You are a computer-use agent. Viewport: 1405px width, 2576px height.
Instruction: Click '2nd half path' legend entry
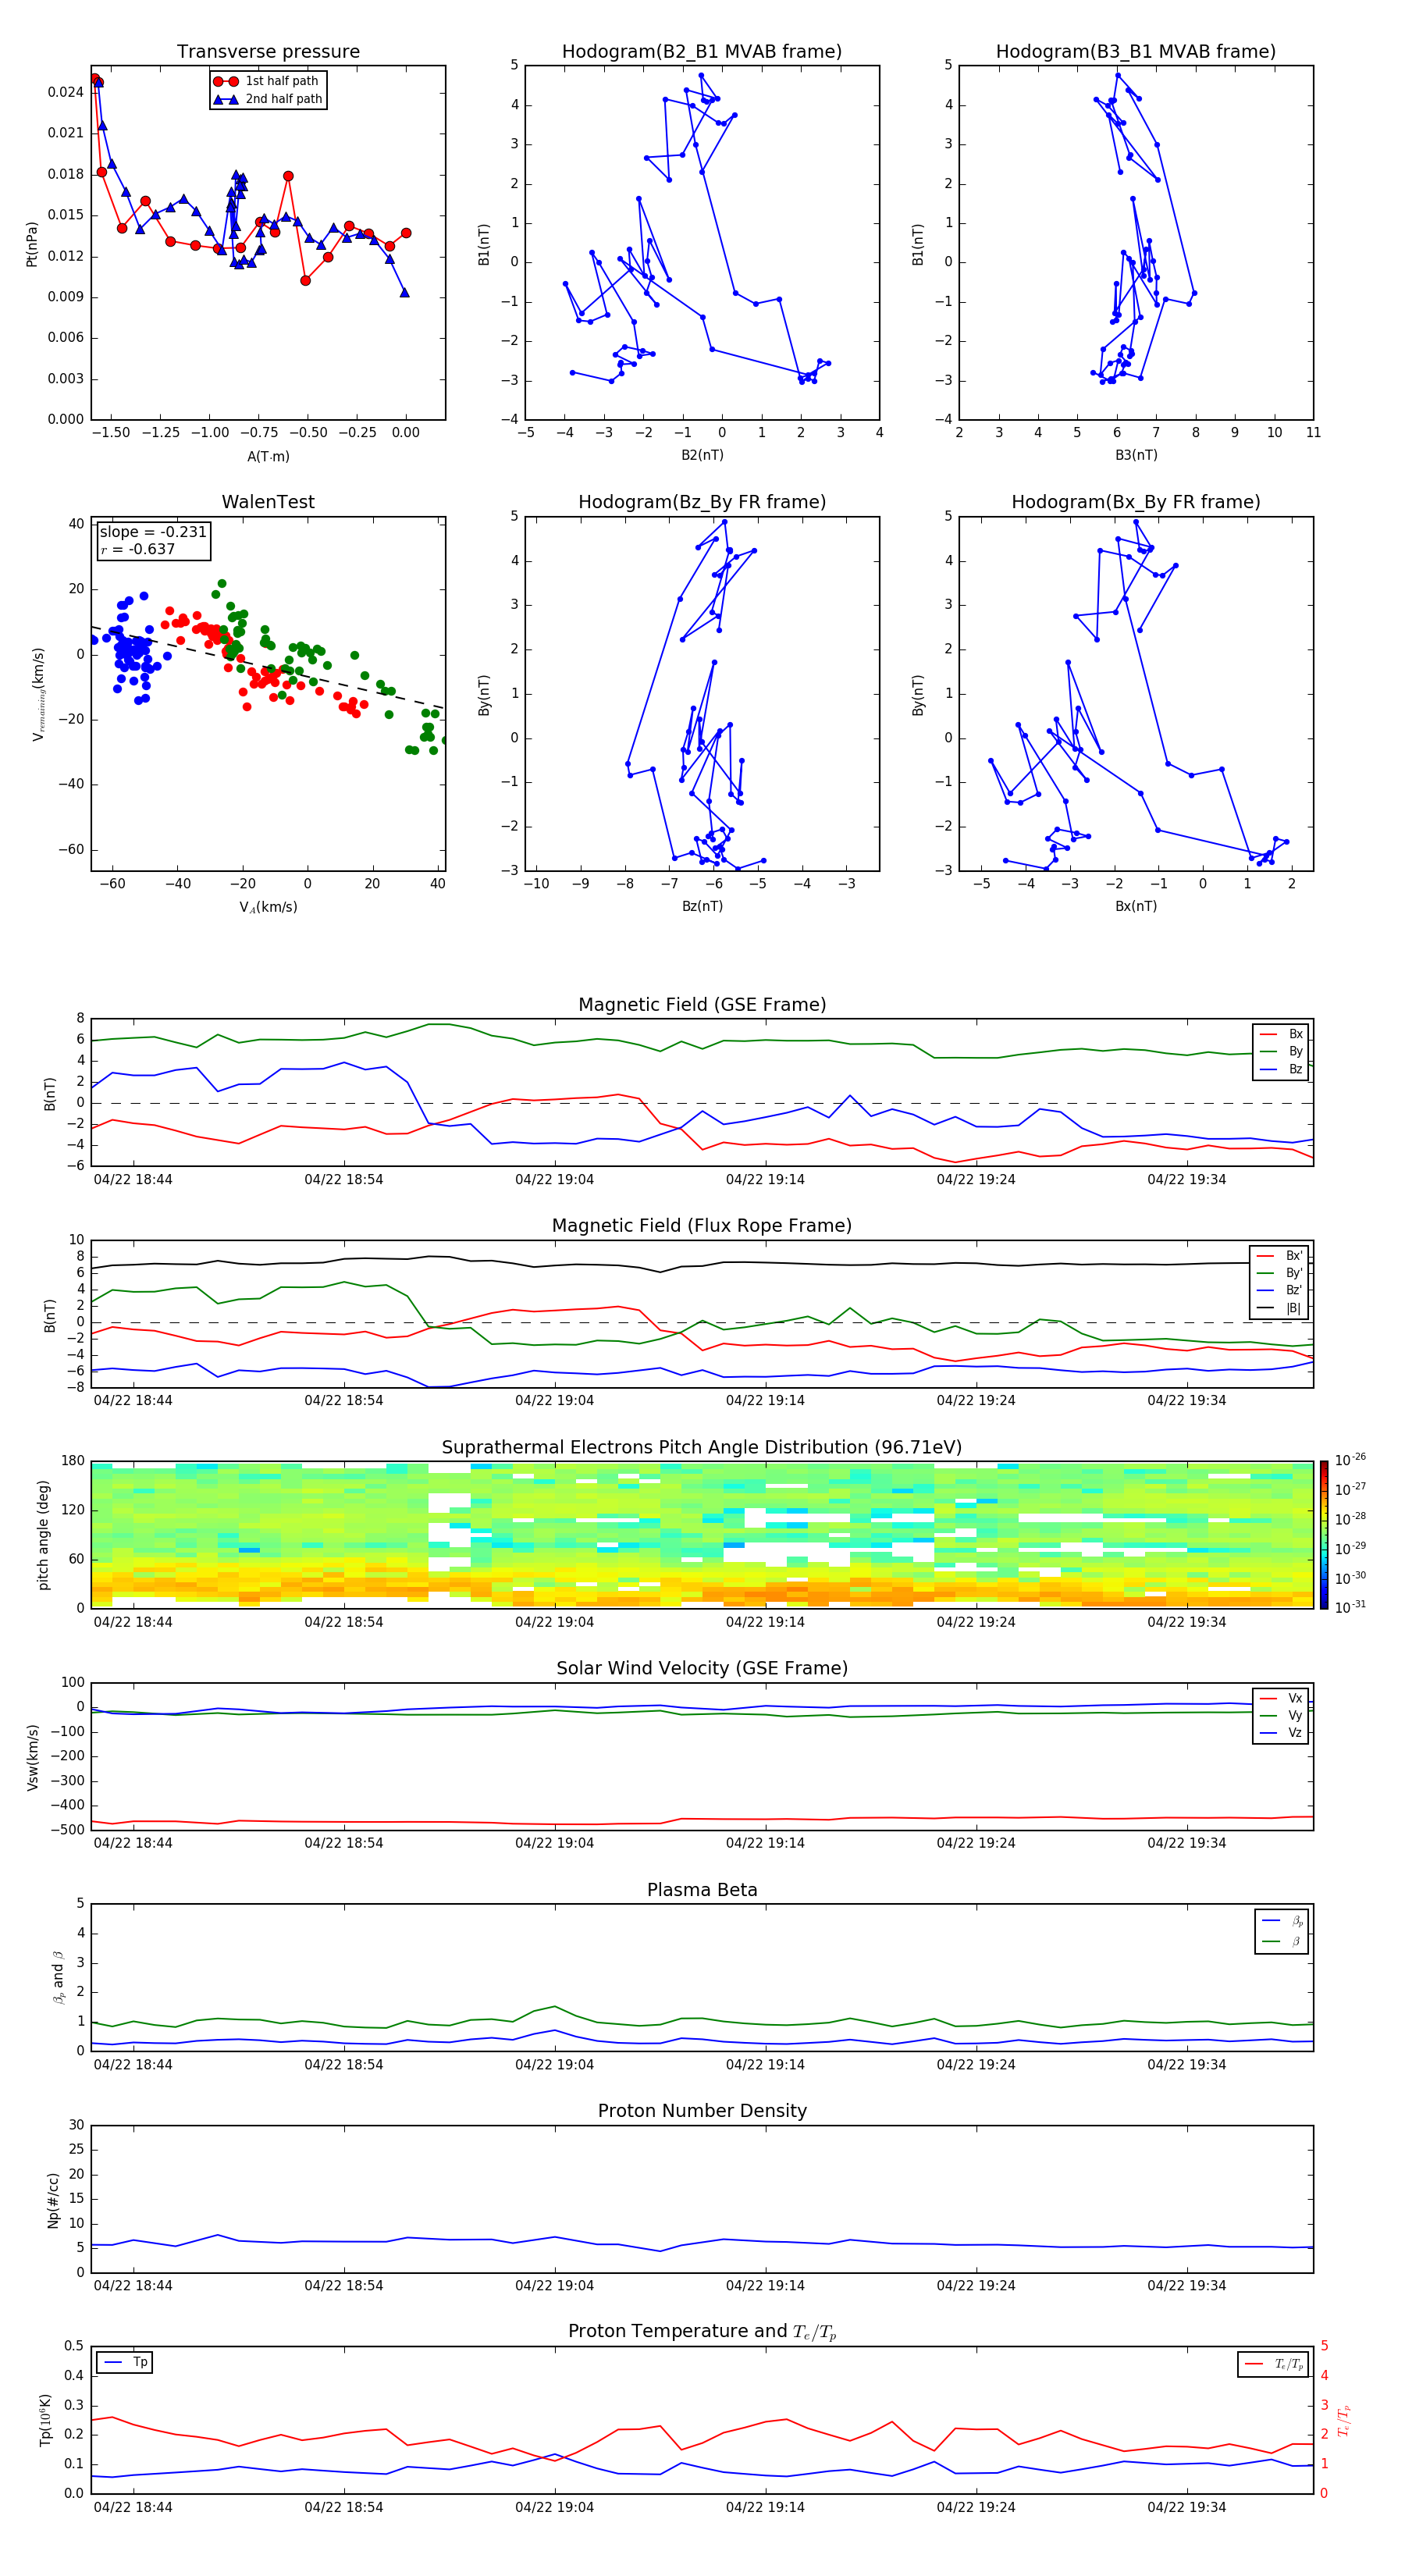coord(268,99)
